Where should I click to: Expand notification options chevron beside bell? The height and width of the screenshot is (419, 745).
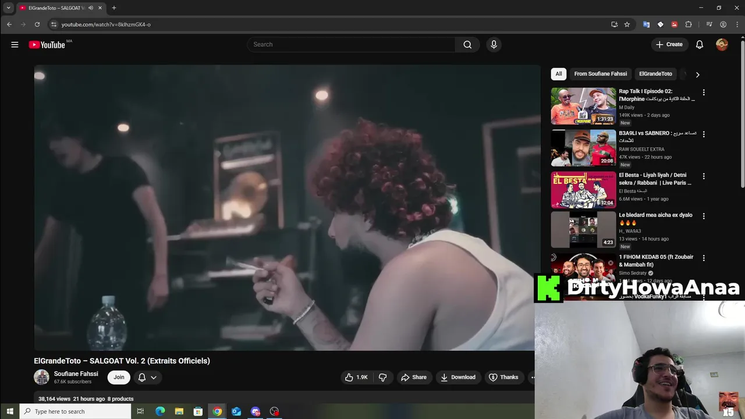[x=154, y=377]
